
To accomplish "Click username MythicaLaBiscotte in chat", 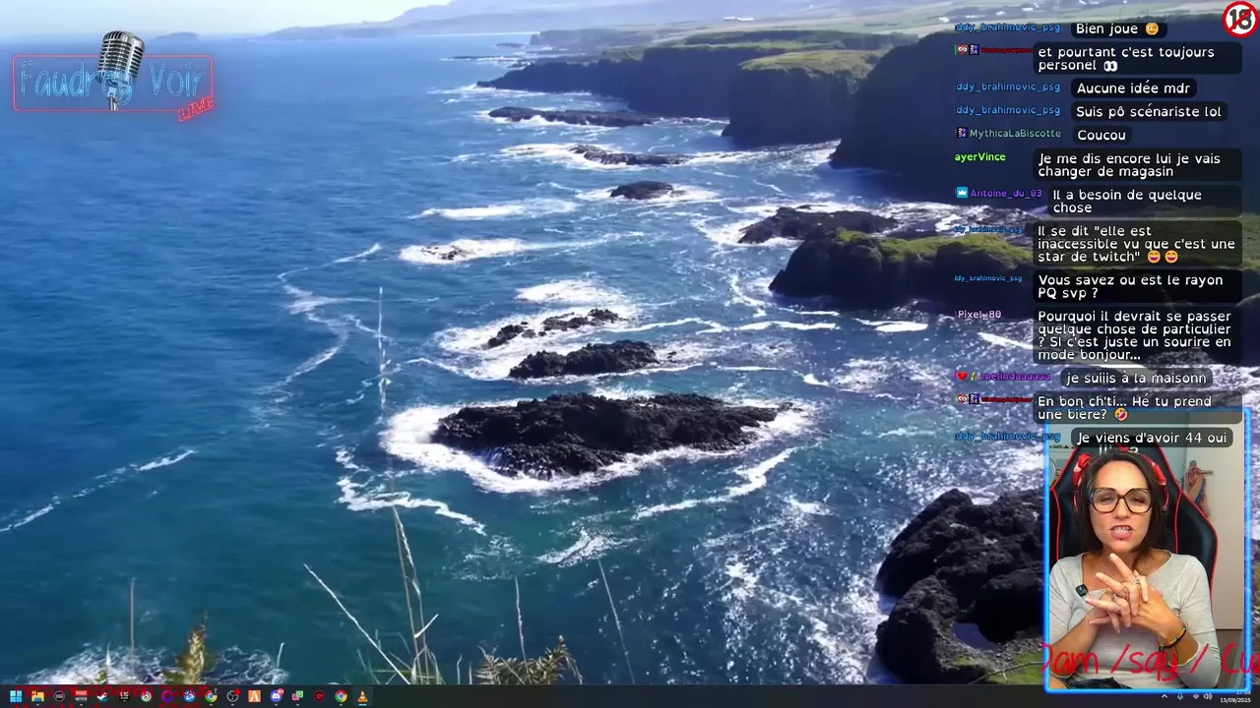I will pos(1015,133).
